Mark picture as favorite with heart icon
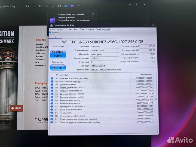 (47, 6)
